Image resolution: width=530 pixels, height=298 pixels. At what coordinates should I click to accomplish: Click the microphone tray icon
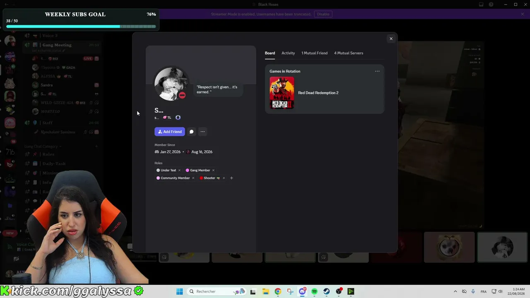[x=473, y=291]
